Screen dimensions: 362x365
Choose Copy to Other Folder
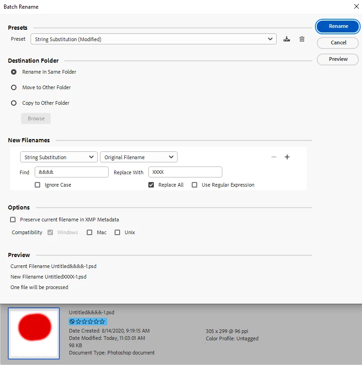(x=14, y=103)
